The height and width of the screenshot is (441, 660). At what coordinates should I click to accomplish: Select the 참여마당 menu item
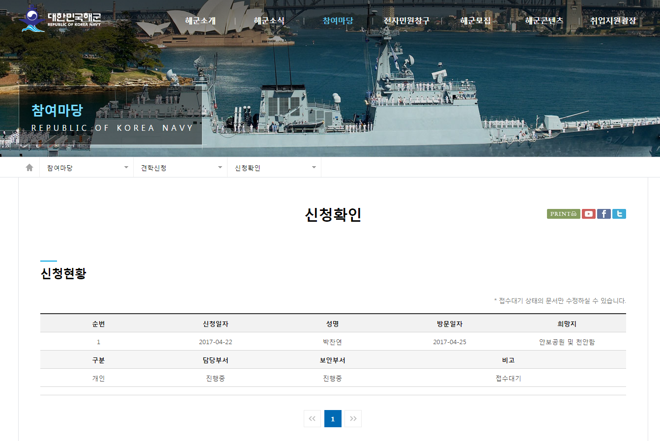pos(338,21)
